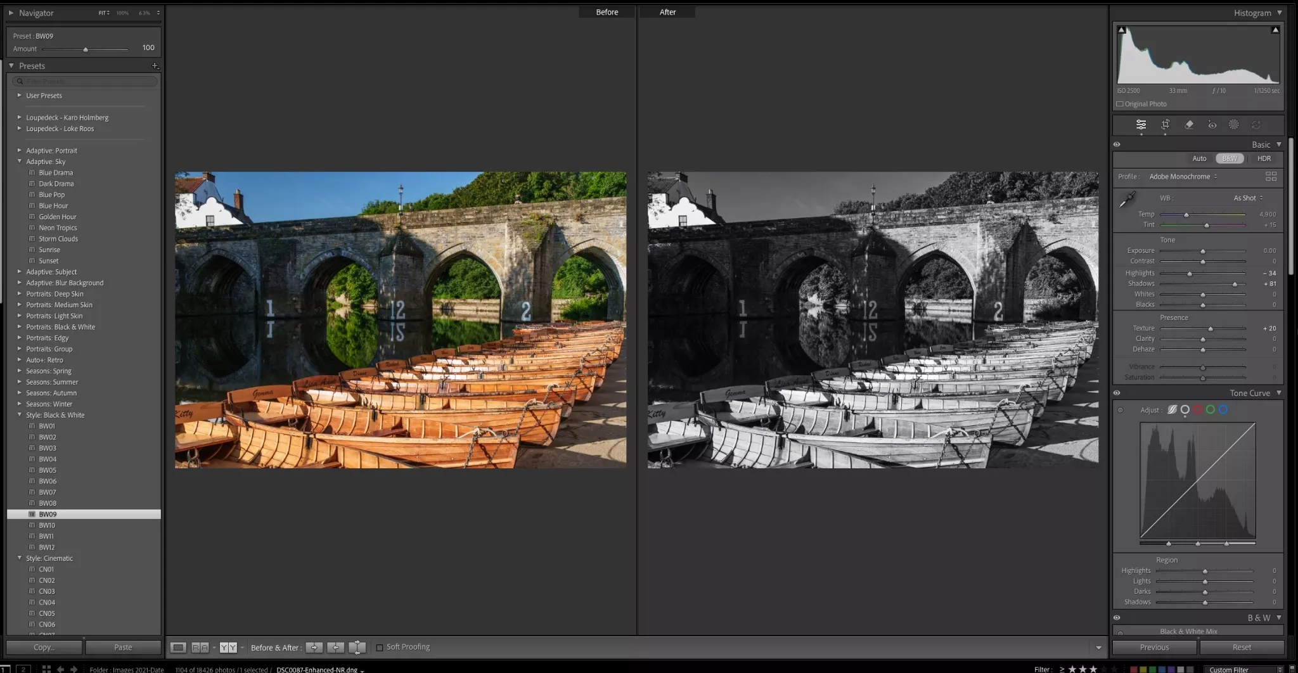Select the Red Eye correction tool

(1212, 125)
